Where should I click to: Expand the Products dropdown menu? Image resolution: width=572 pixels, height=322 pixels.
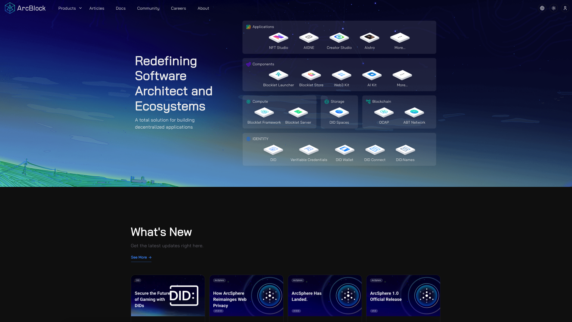70,8
